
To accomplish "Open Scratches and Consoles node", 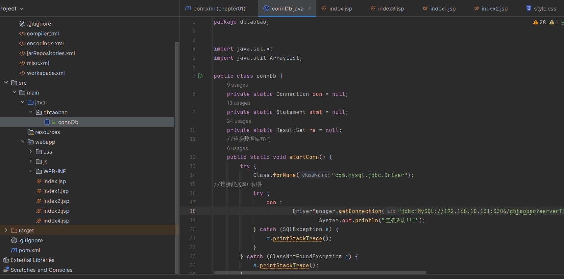I will [41, 270].
